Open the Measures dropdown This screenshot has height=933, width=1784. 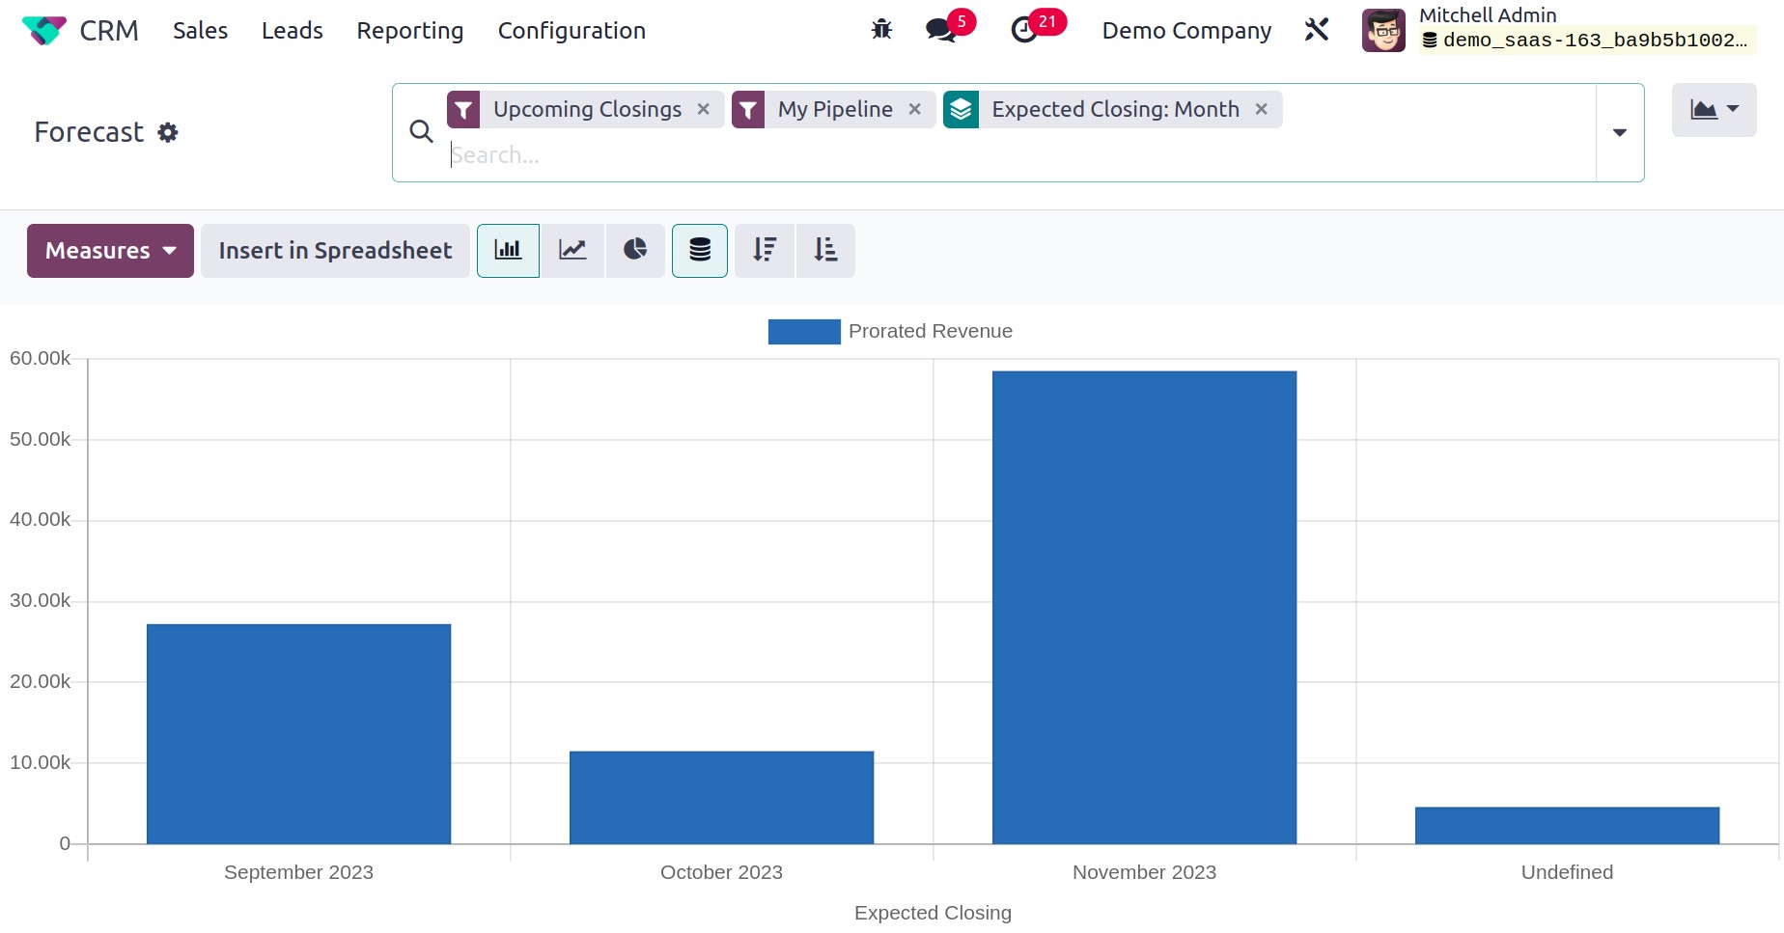point(110,251)
